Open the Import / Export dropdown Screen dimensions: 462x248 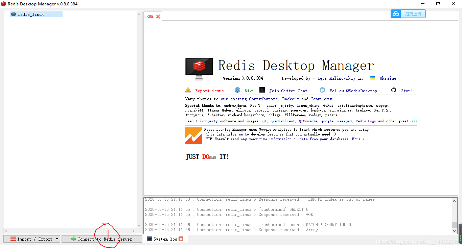32,239
